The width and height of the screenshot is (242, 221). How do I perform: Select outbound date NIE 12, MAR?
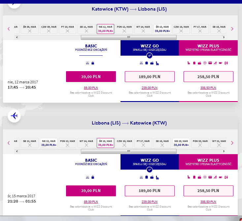(105, 29)
